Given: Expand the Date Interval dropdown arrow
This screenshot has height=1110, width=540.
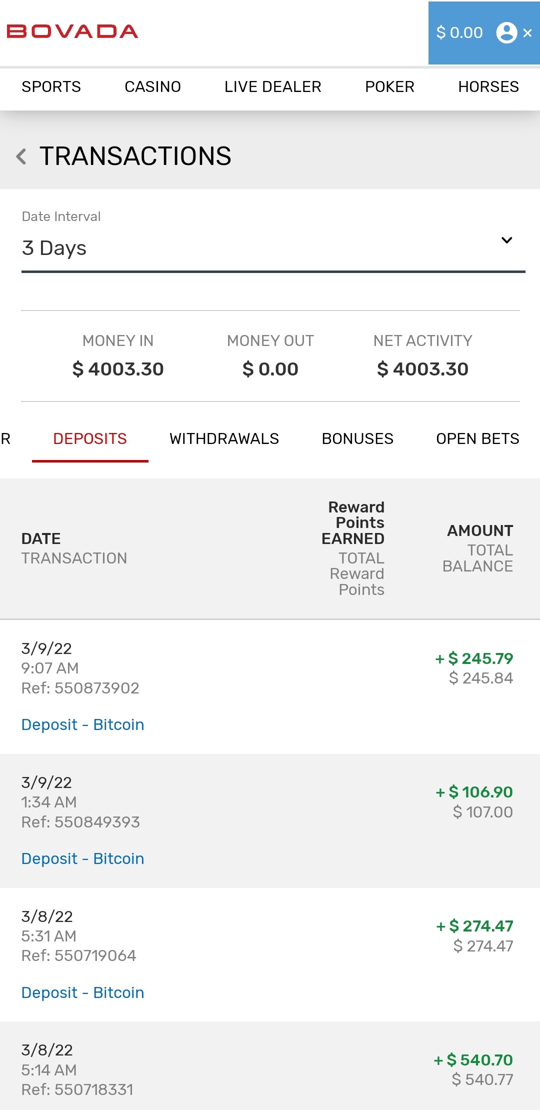Looking at the screenshot, I should pyautogui.click(x=506, y=240).
